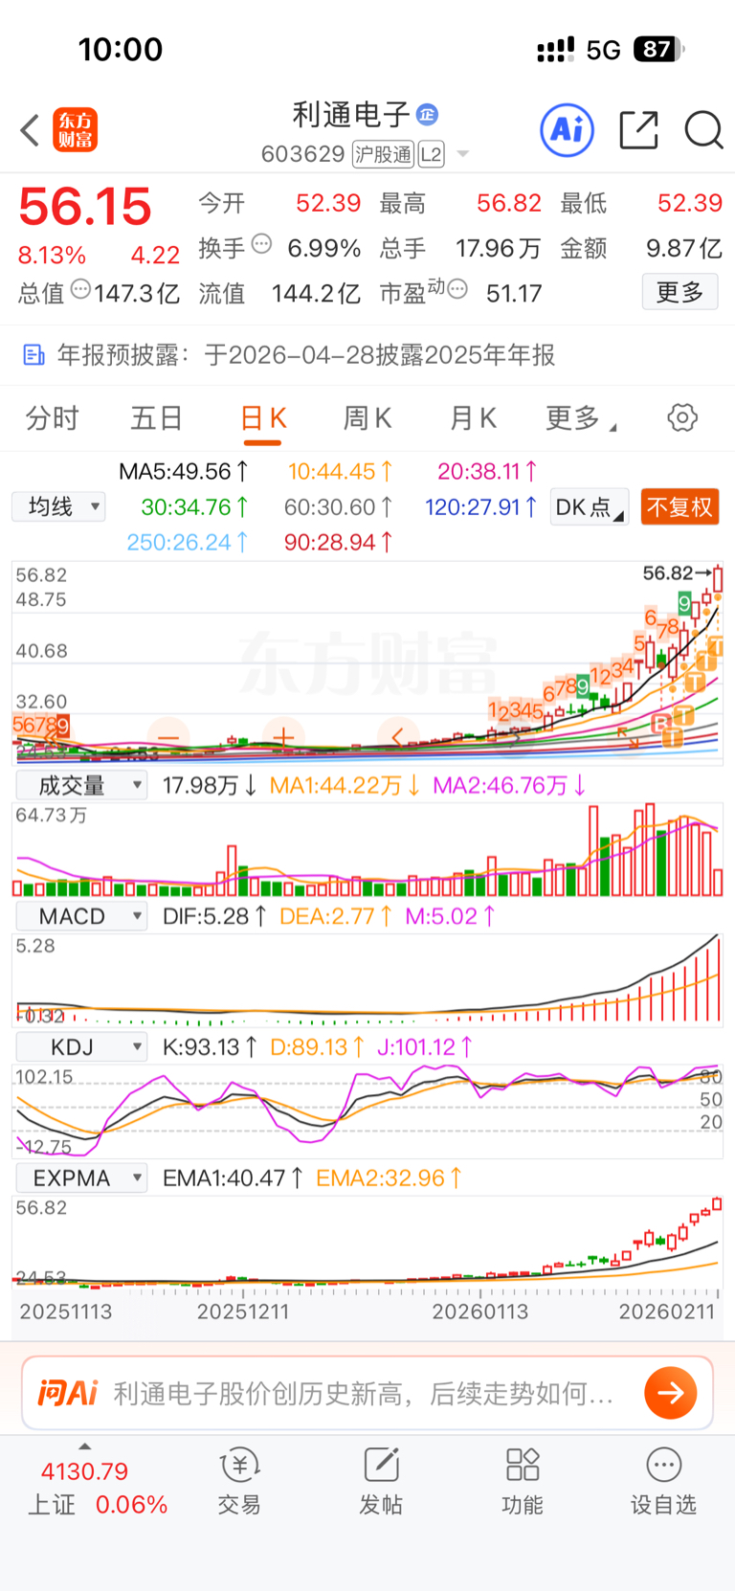Tap the minus zoom-out chart button
Screen dimensions: 735x1592
pyautogui.click(x=168, y=738)
